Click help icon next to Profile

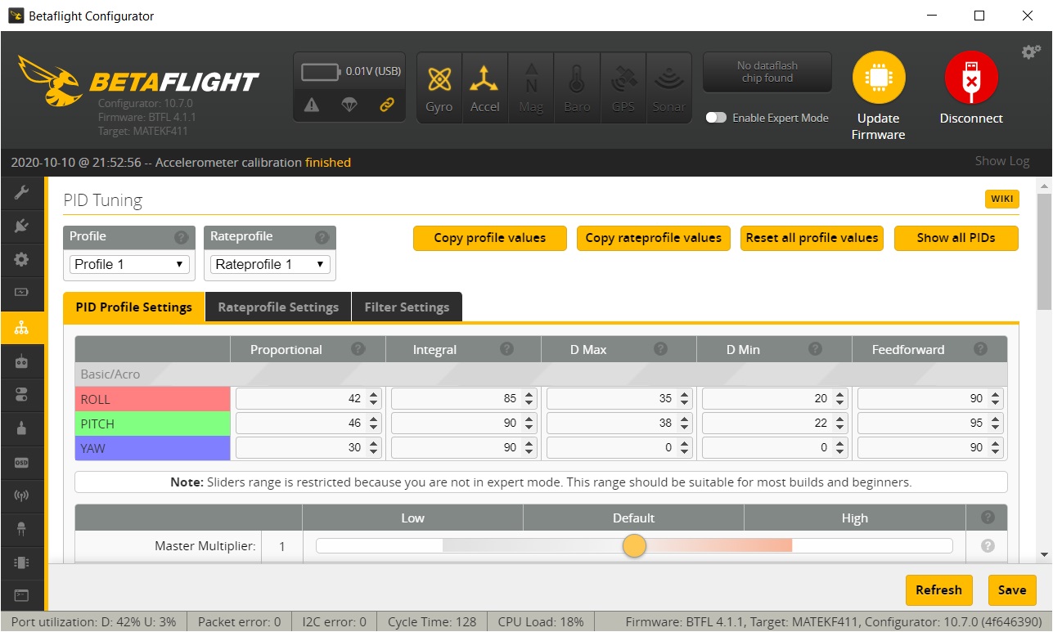181,238
